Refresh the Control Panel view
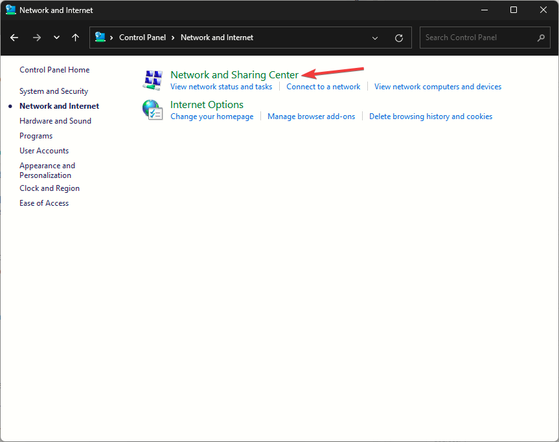The height and width of the screenshot is (442, 559). (x=399, y=38)
